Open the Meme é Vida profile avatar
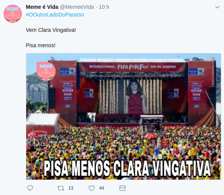The height and width of the screenshot is (195, 224). tap(13, 14)
